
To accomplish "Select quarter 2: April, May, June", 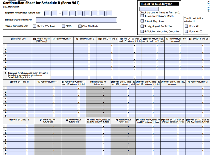I will coord(142,21).
